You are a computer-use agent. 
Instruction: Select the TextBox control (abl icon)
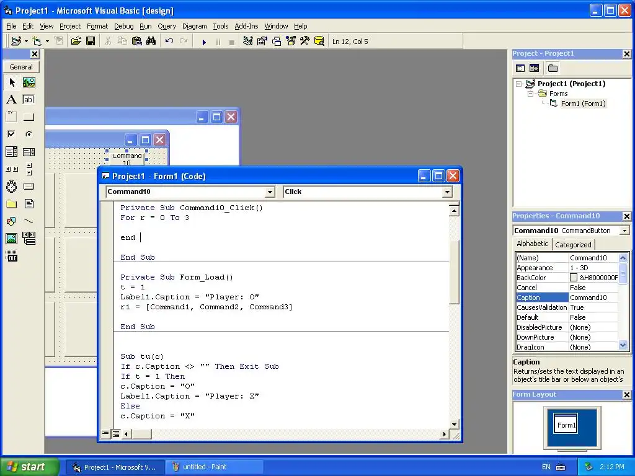[x=29, y=100]
